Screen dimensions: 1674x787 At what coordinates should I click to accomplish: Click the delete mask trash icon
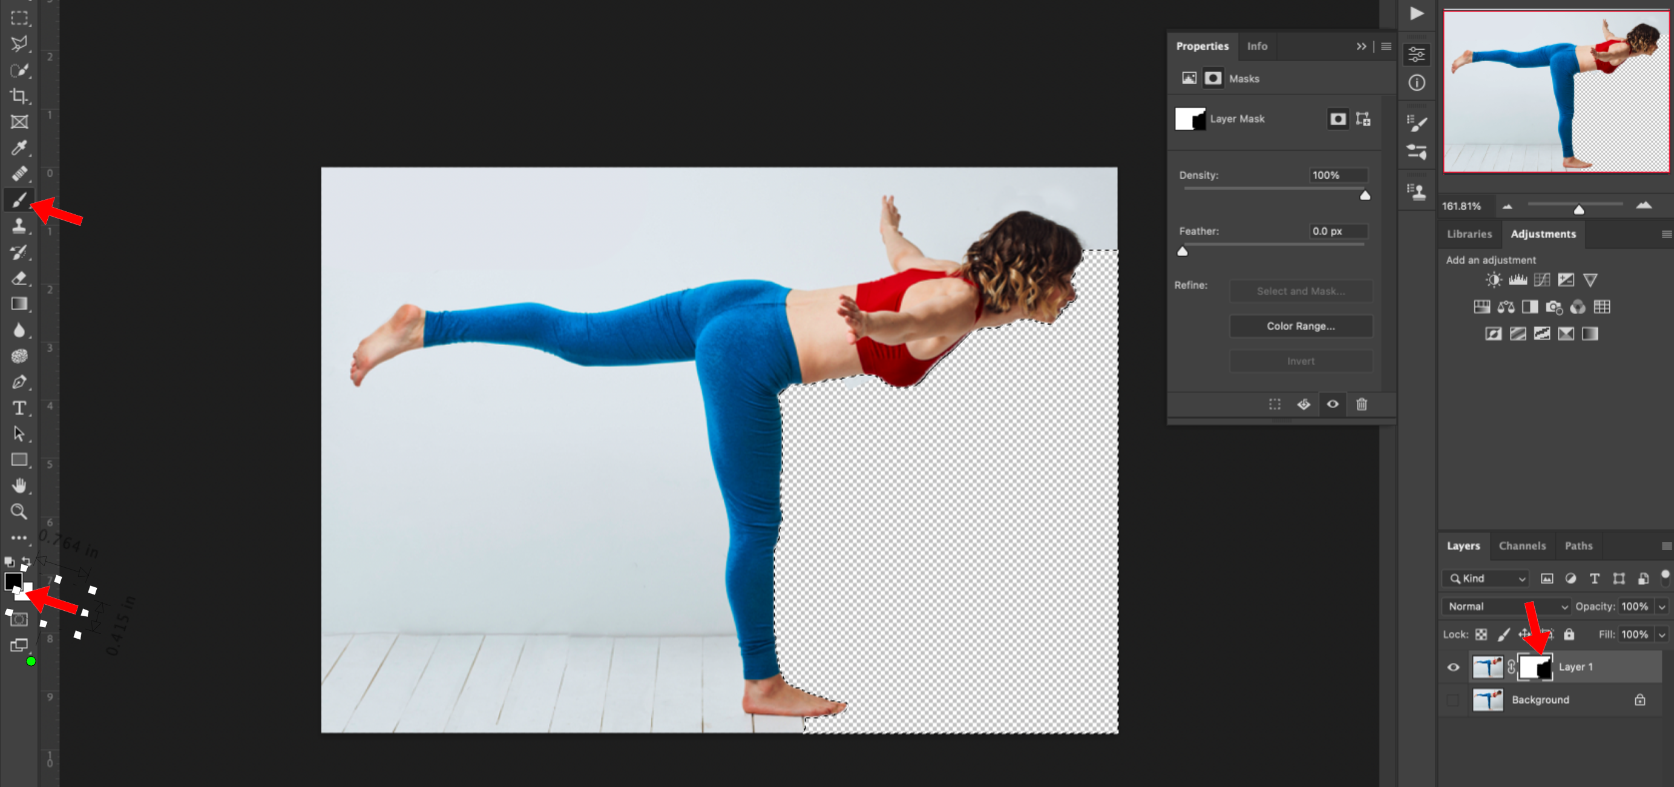pos(1362,404)
